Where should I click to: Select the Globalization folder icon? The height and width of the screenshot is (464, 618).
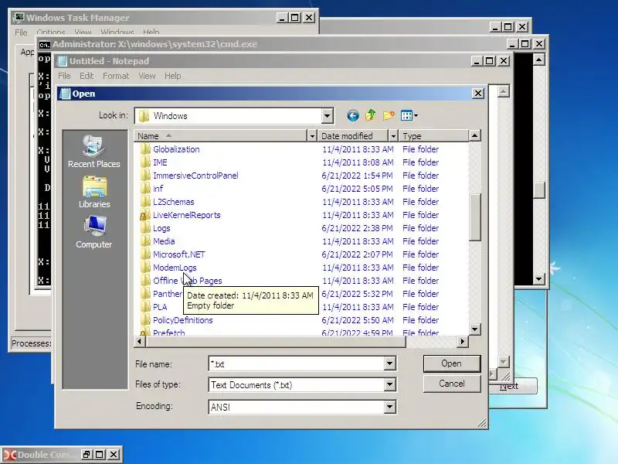click(x=145, y=149)
